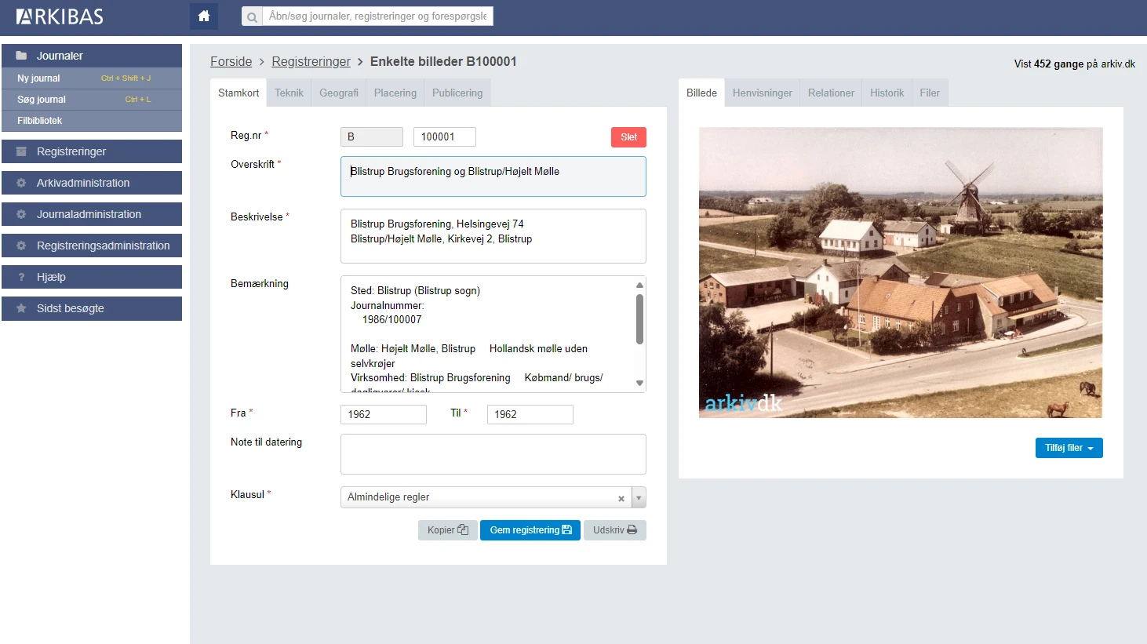Viewport: 1147px width, 644px height.
Task: Expand the Tilføj filer dropdown
Action: pos(1069,448)
